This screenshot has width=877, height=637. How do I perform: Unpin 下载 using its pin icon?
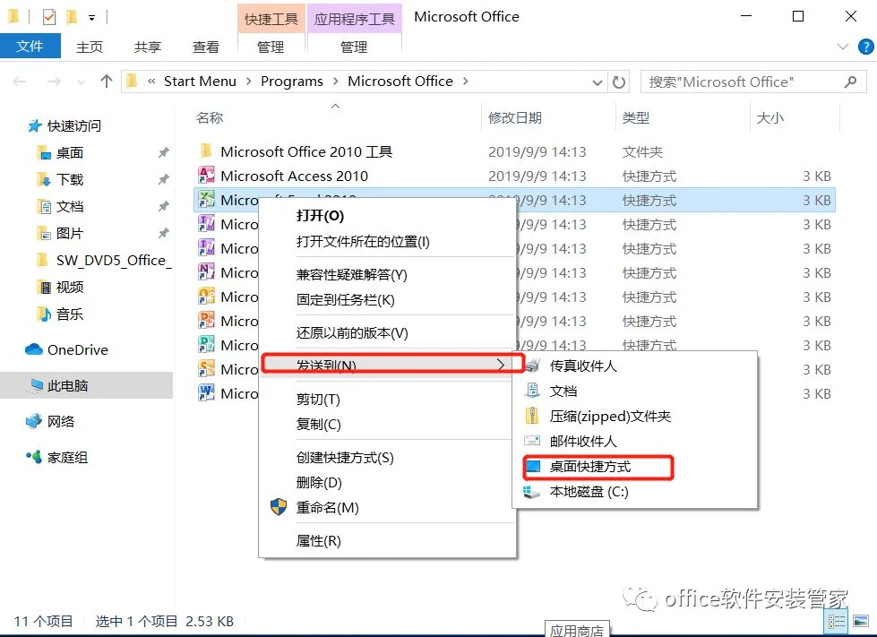[163, 179]
